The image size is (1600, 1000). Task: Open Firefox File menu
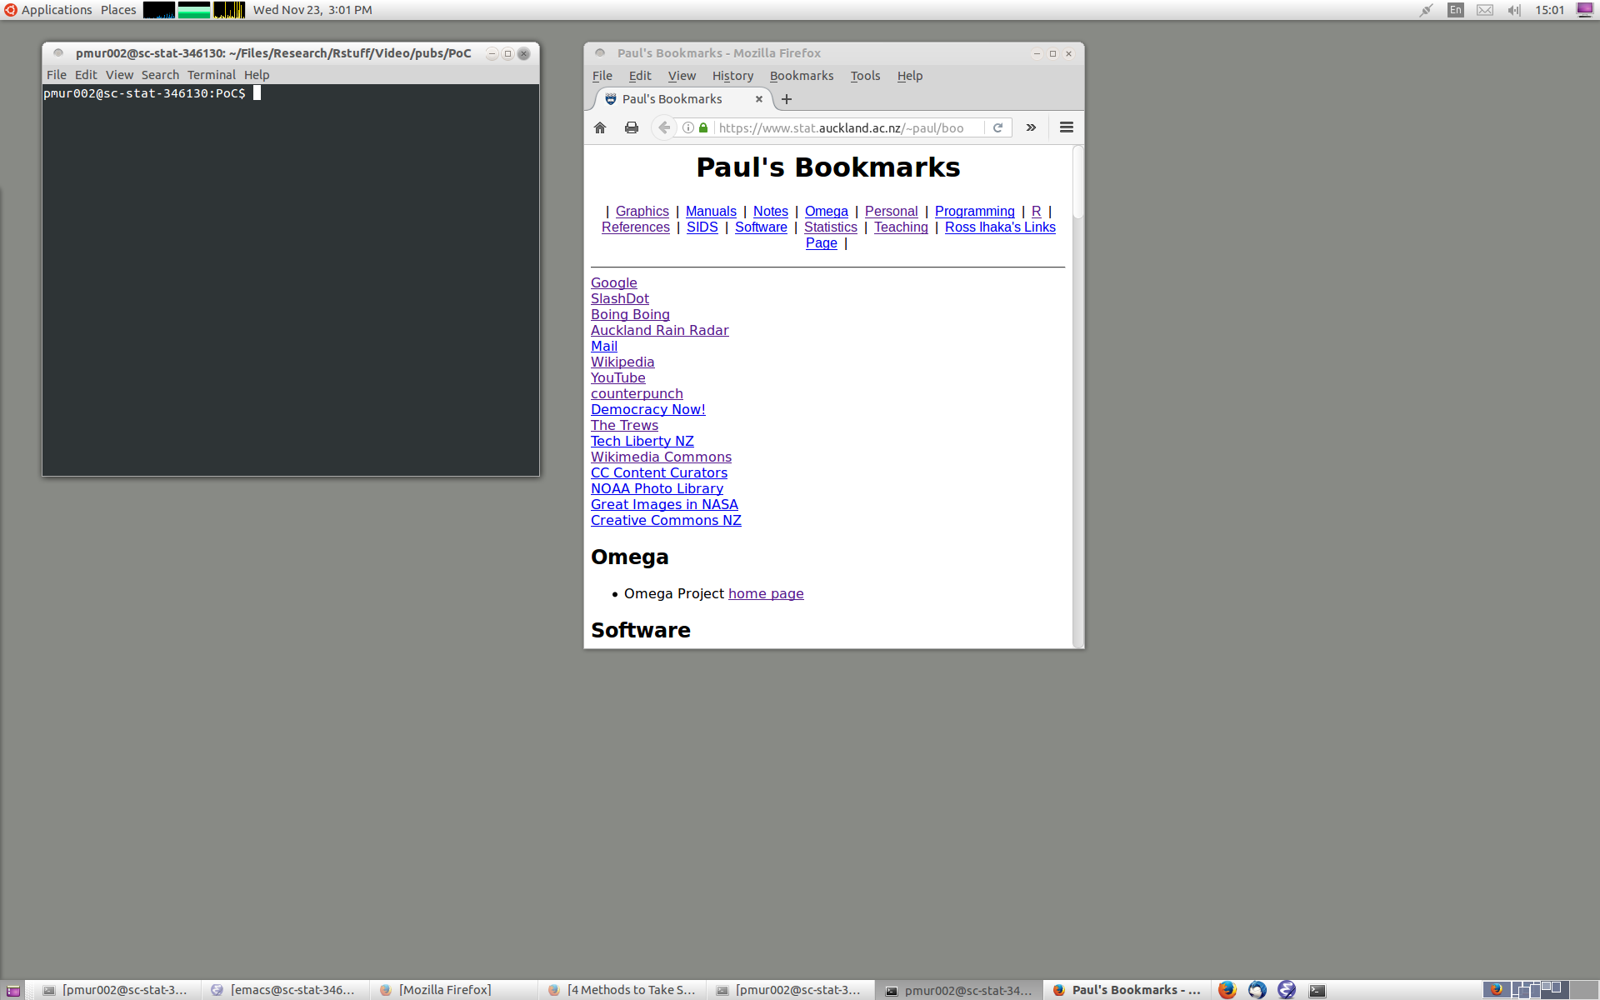coord(602,76)
